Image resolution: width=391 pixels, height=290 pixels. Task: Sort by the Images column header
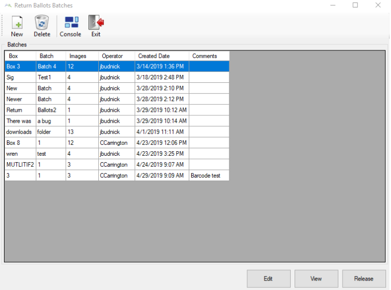[x=82, y=56]
